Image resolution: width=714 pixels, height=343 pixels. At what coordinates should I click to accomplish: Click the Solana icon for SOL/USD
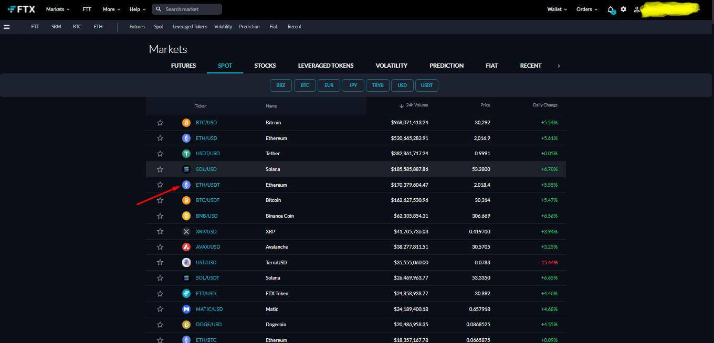pyautogui.click(x=186, y=169)
